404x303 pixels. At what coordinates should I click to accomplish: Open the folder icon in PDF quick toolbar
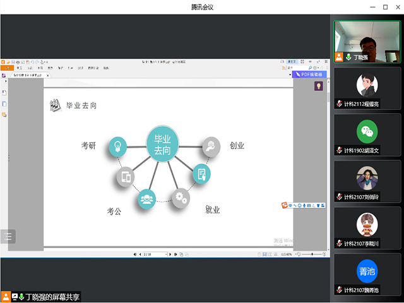[8, 62]
